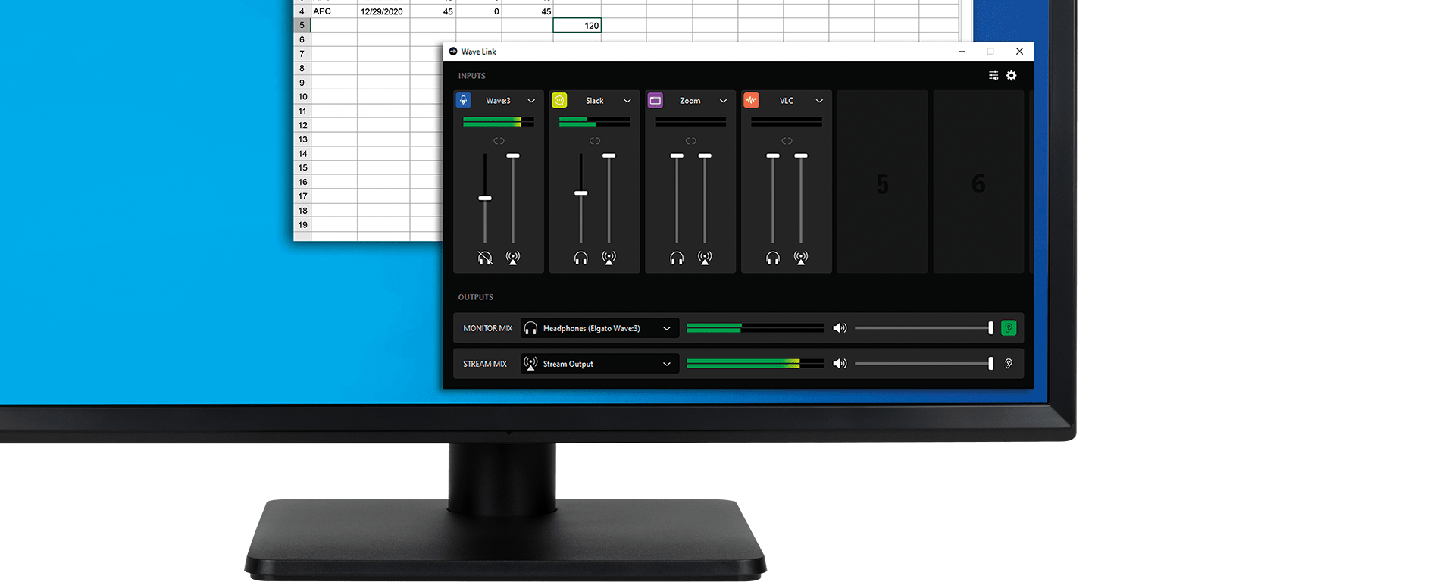
Task: Open Stream Mix output device dropdown
Action: (599, 364)
